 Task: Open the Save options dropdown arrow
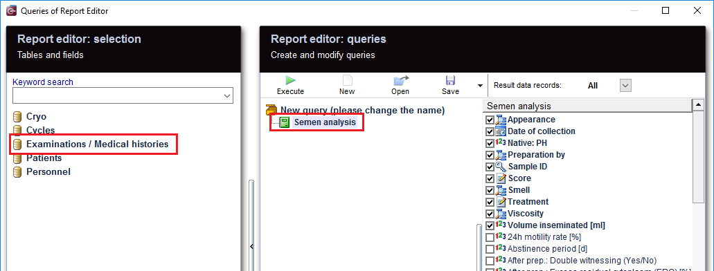[479, 85]
